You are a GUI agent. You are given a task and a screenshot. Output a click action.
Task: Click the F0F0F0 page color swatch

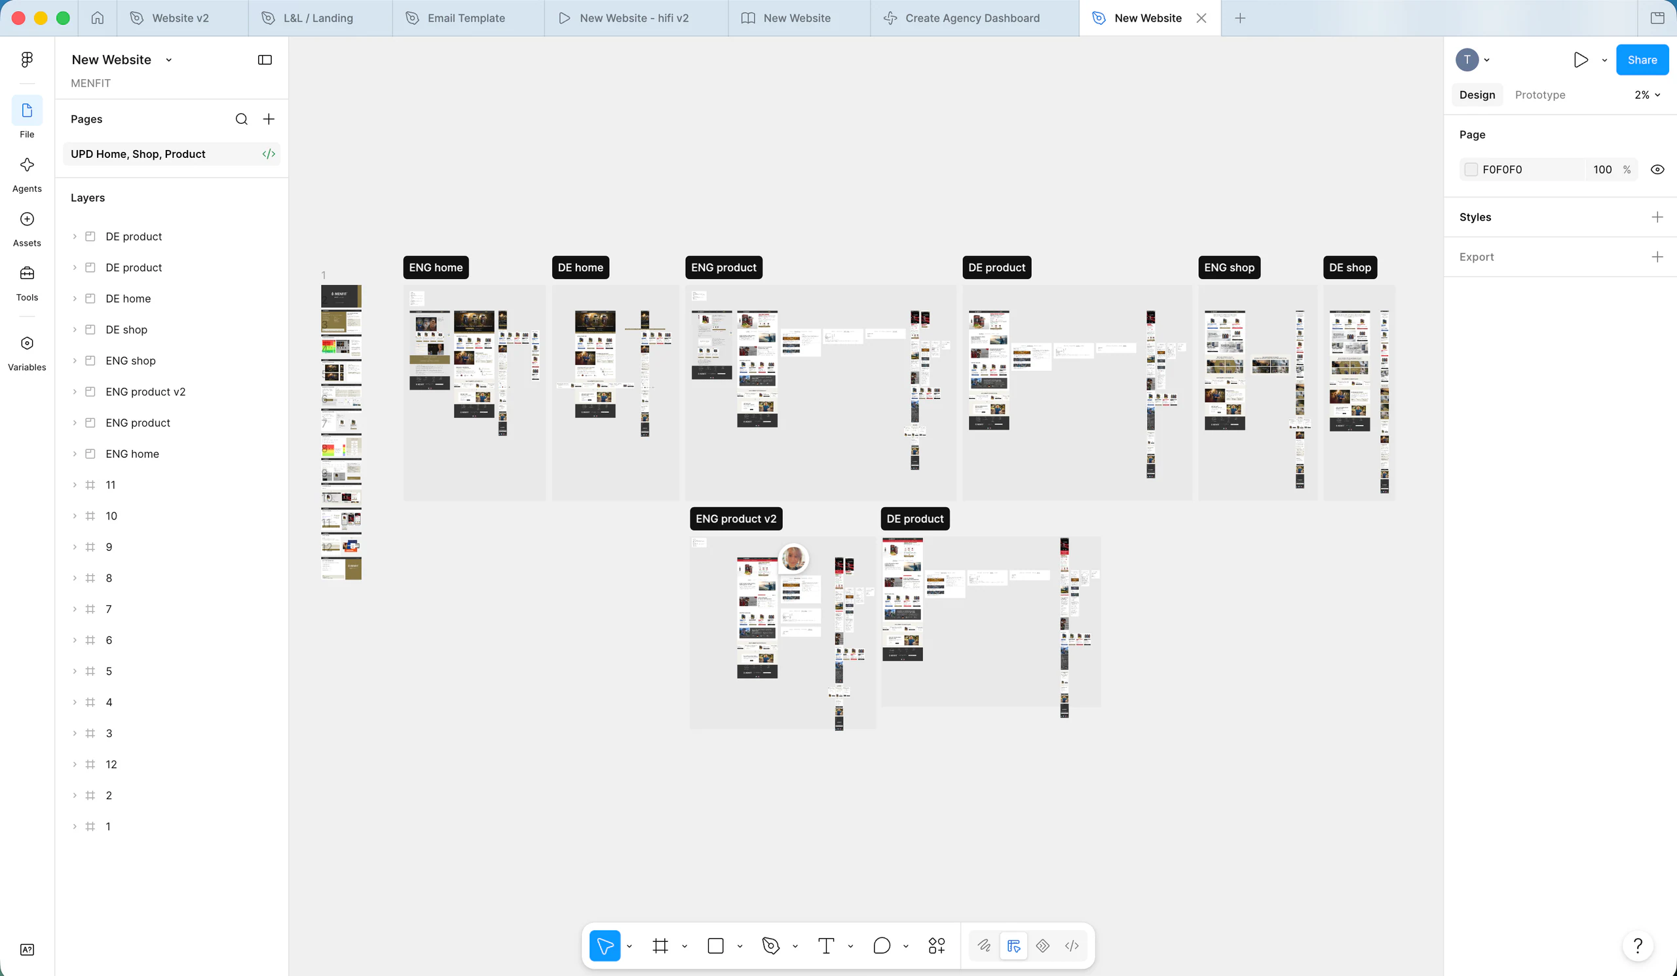1471,170
